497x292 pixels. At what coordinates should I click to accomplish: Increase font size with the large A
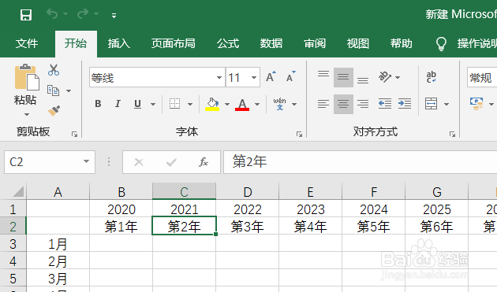click(x=271, y=77)
